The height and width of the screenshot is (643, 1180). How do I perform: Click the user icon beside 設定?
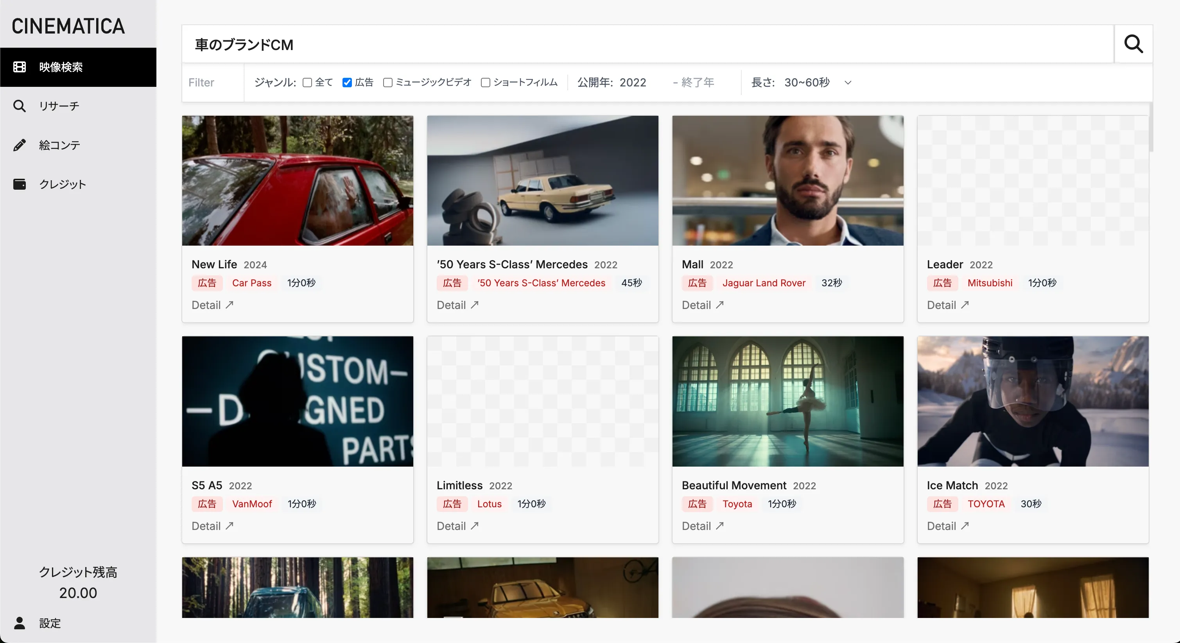coord(19,623)
